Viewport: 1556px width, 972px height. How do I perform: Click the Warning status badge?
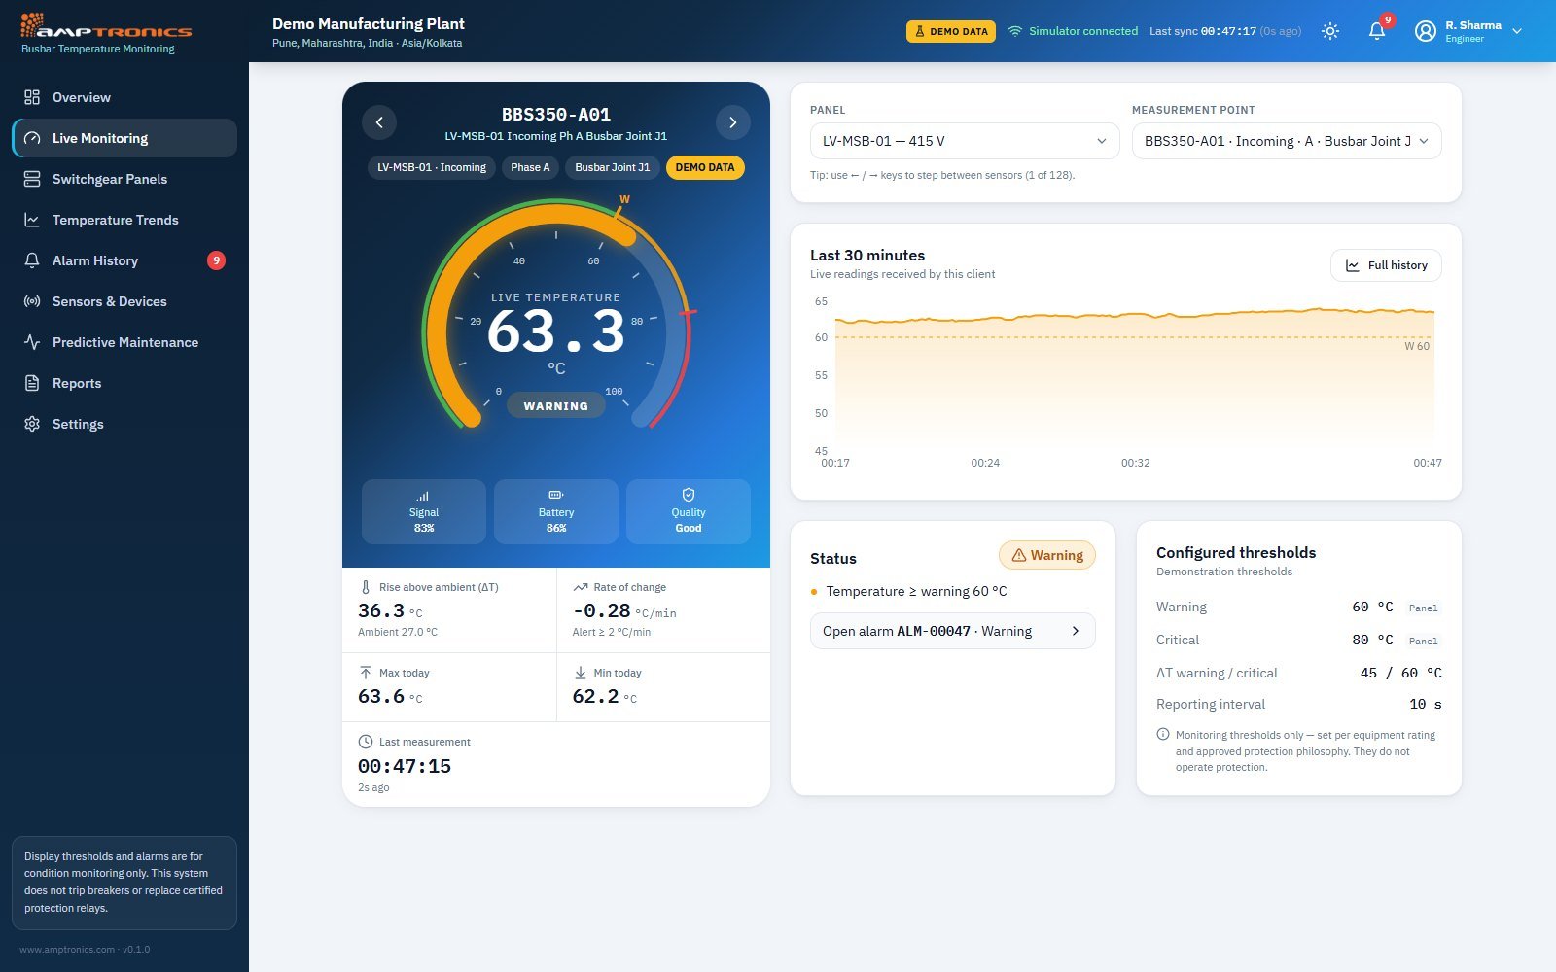click(x=1047, y=555)
